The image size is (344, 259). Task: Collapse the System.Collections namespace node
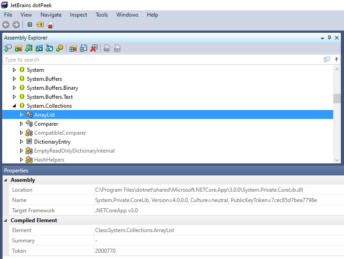point(14,106)
